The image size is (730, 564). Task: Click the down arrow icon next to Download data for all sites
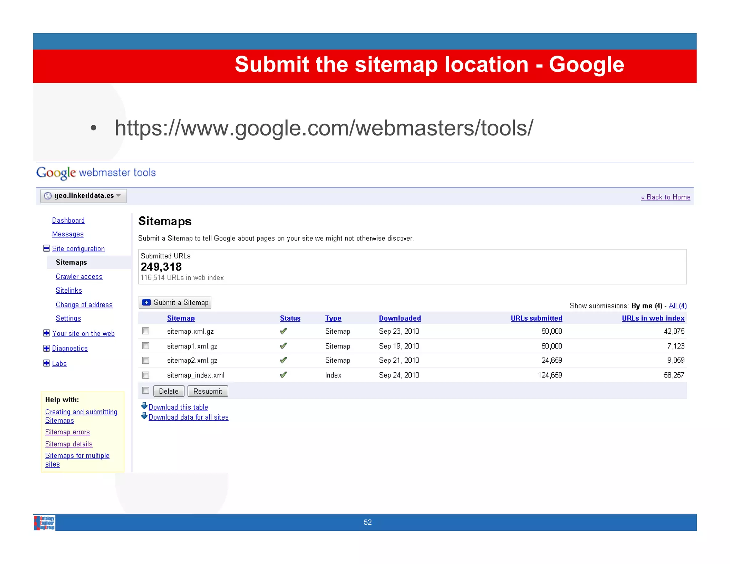pos(144,416)
